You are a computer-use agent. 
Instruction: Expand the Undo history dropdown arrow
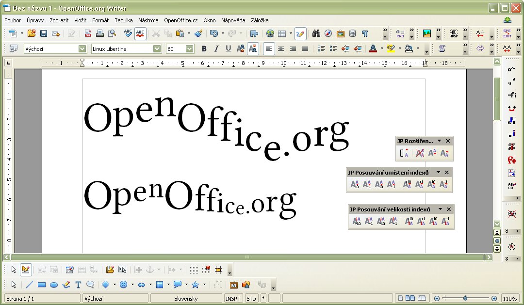pyautogui.click(x=223, y=33)
